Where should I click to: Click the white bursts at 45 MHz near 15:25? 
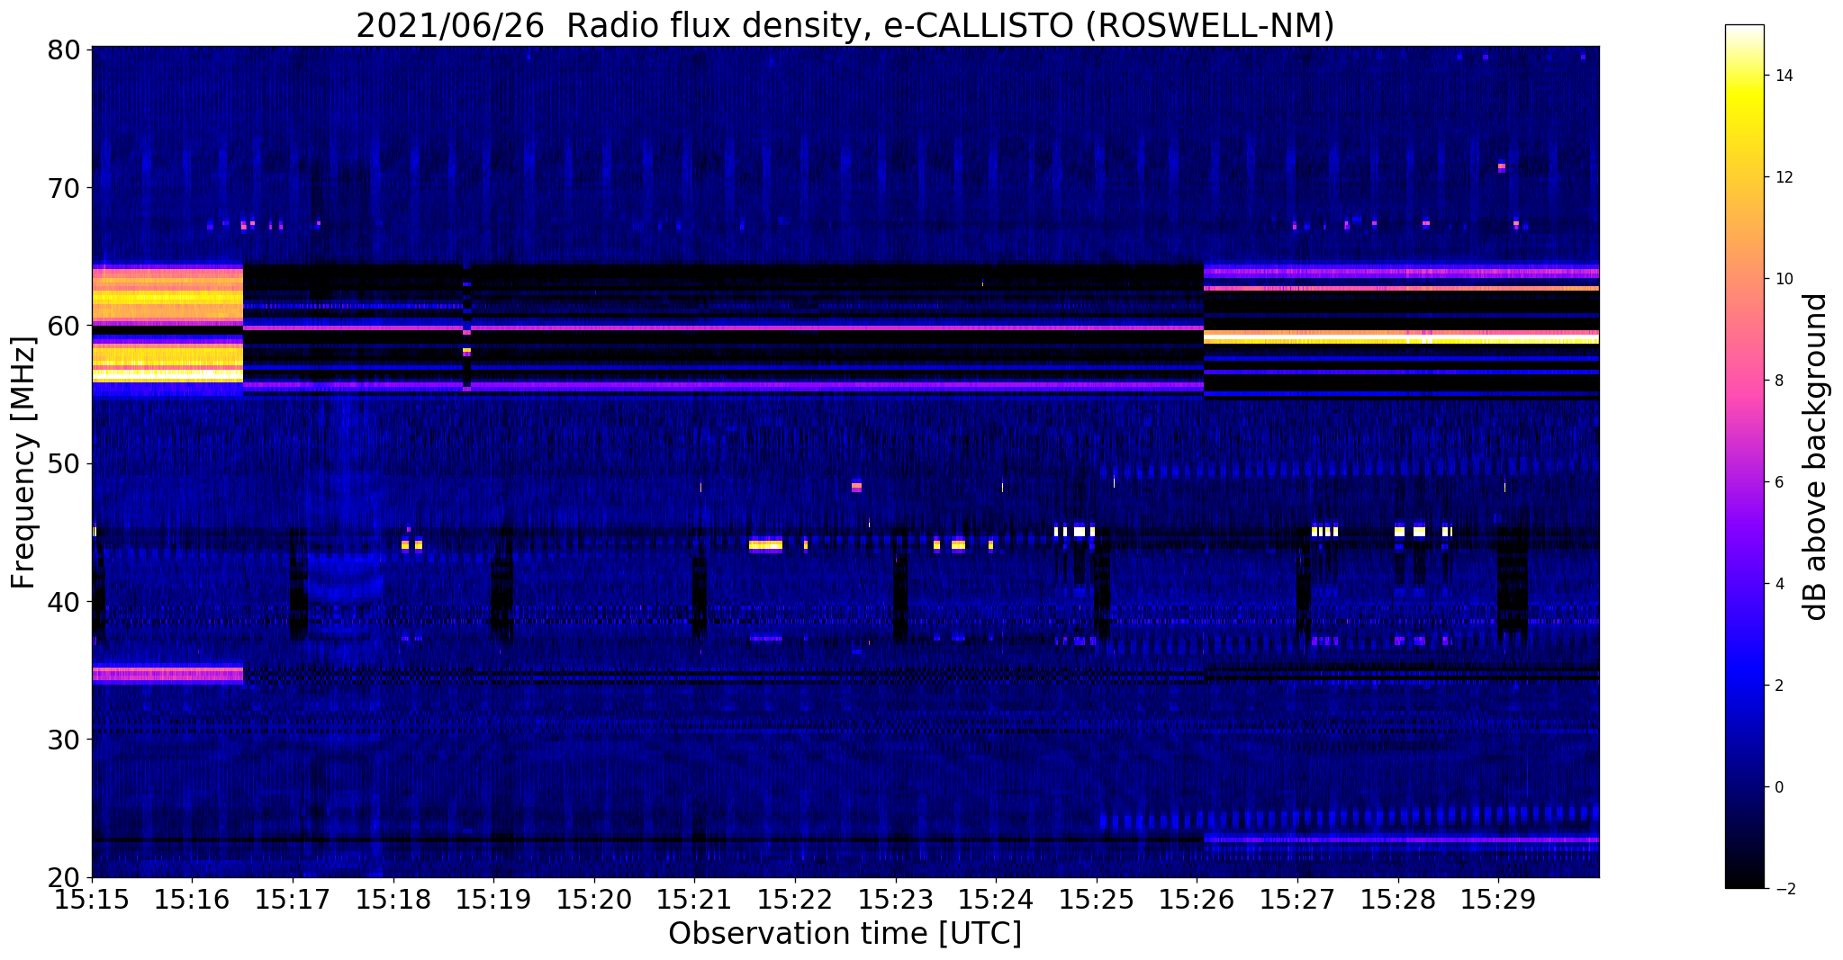1075,532
